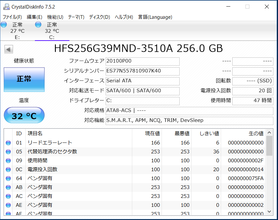
Task: Select the E: drive status orb
Action: click(4, 25)
